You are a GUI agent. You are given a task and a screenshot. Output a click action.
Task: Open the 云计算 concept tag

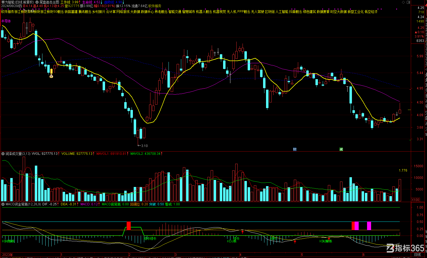pos(111,12)
